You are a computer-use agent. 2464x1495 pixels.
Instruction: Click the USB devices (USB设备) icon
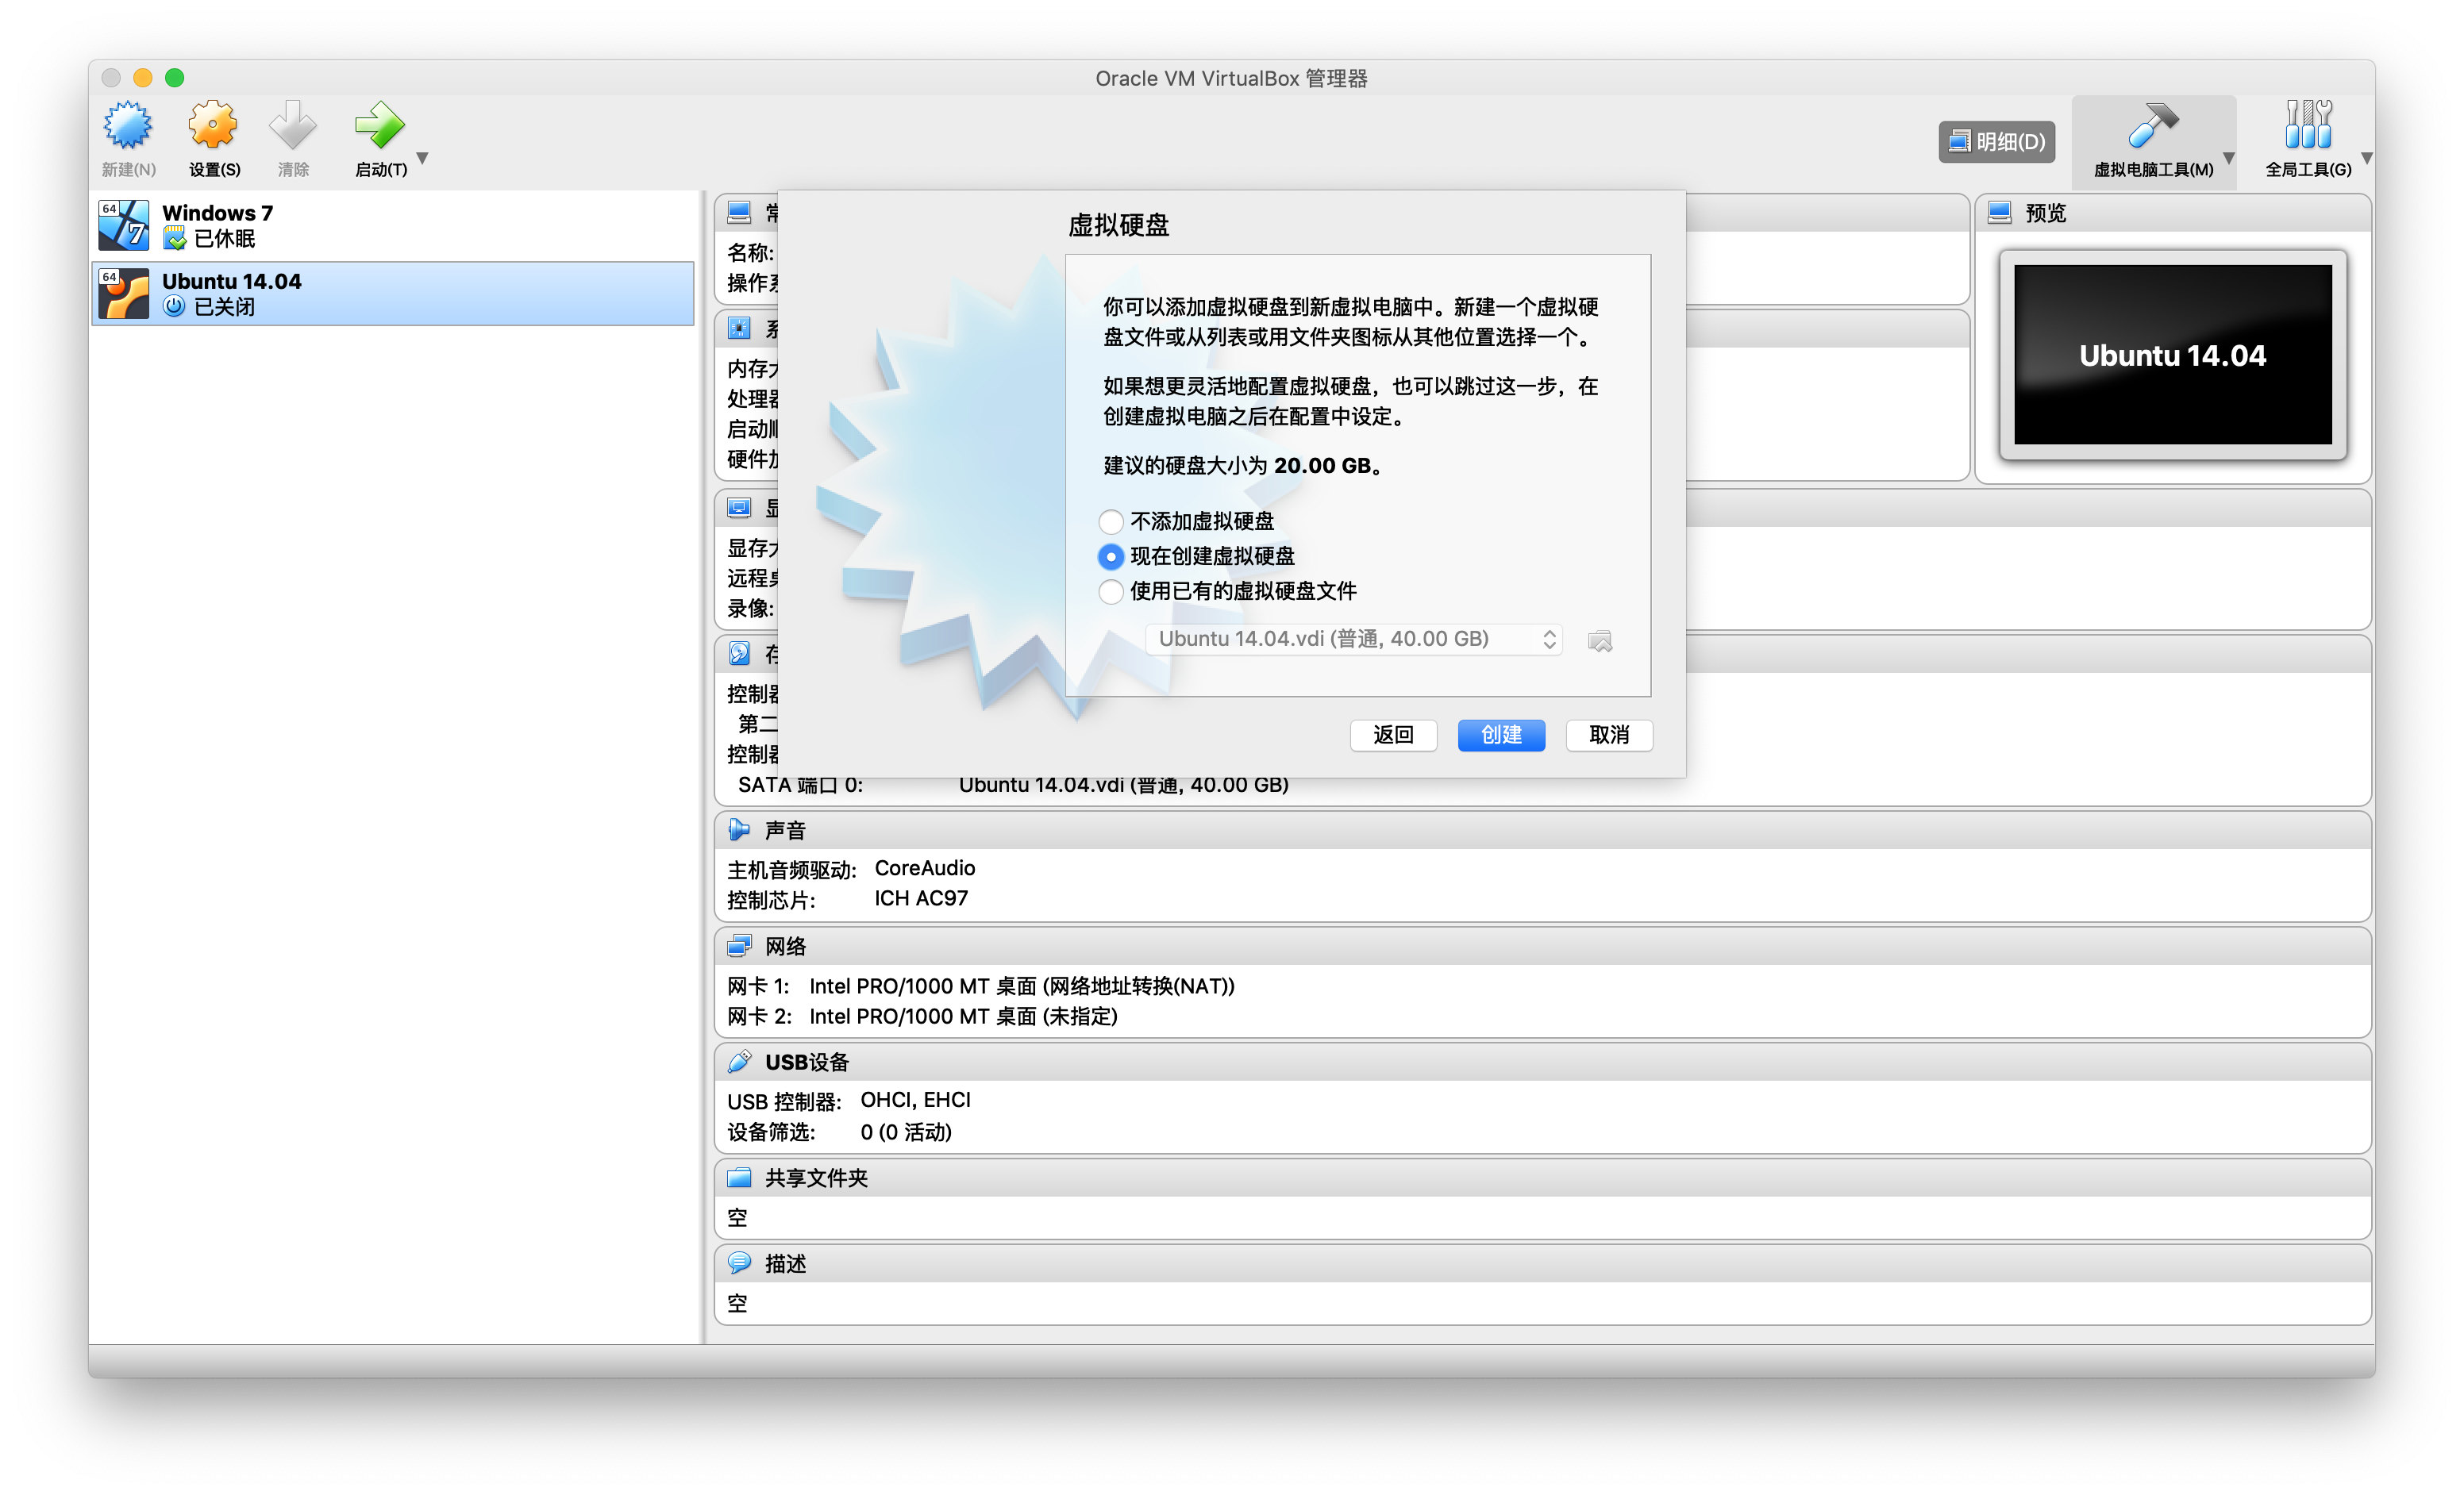pyautogui.click(x=739, y=1063)
